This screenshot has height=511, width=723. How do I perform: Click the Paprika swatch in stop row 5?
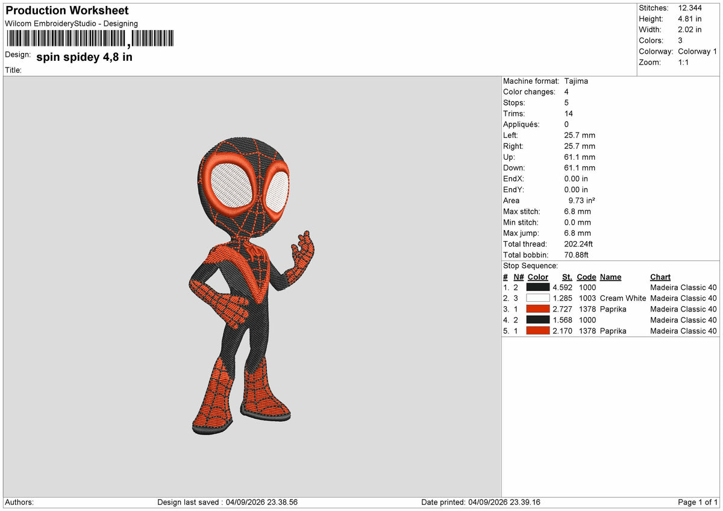[538, 331]
